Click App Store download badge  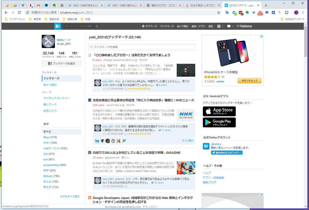coord(219,111)
